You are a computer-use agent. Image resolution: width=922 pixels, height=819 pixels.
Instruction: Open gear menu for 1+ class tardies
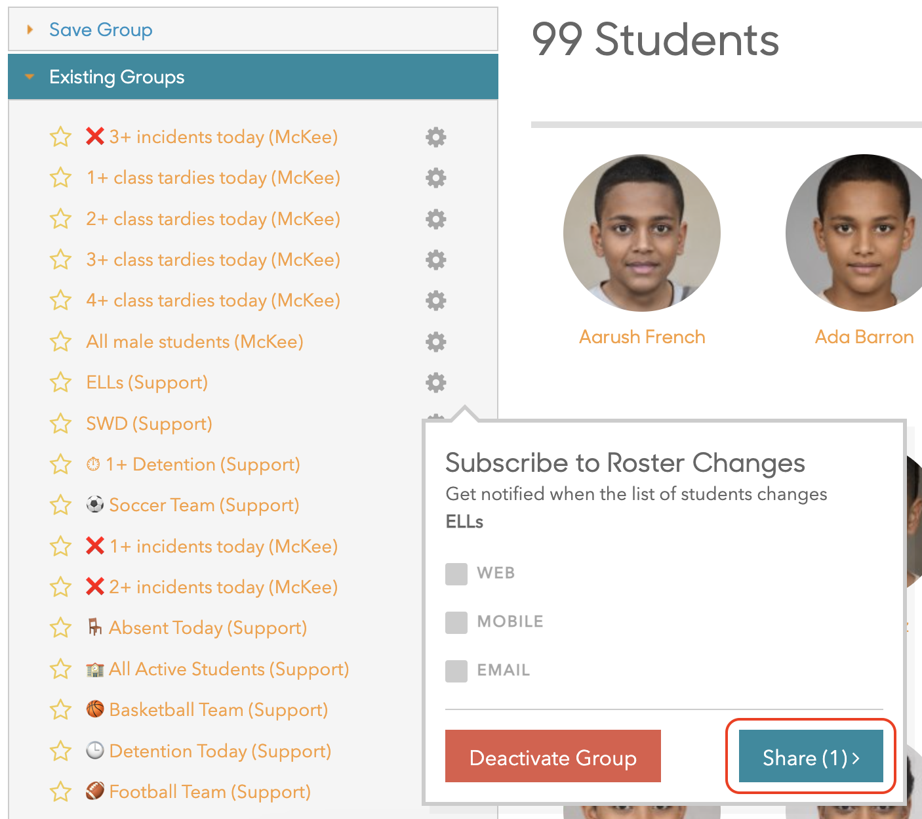click(x=436, y=178)
